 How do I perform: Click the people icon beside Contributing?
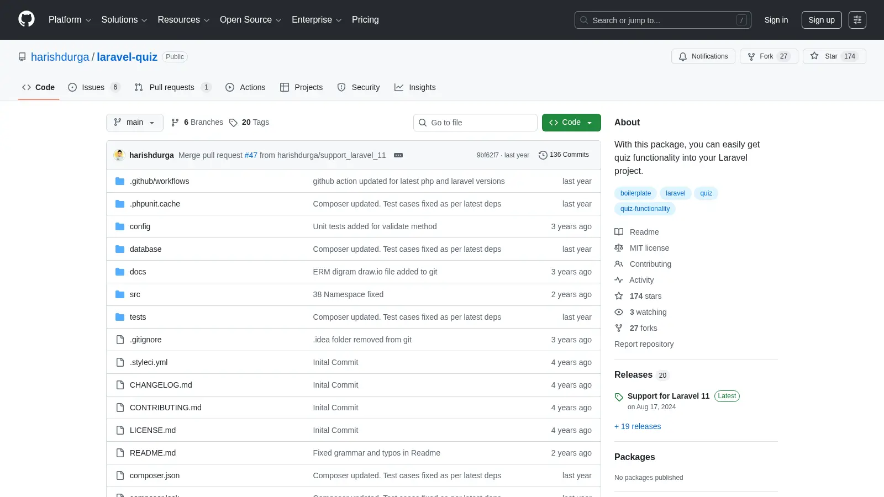click(619, 264)
